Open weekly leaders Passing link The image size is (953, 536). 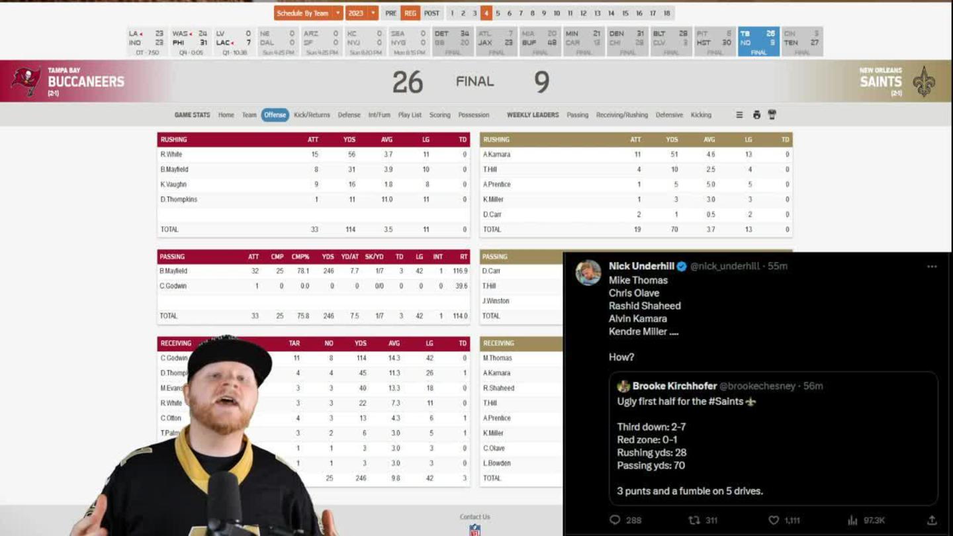(577, 115)
